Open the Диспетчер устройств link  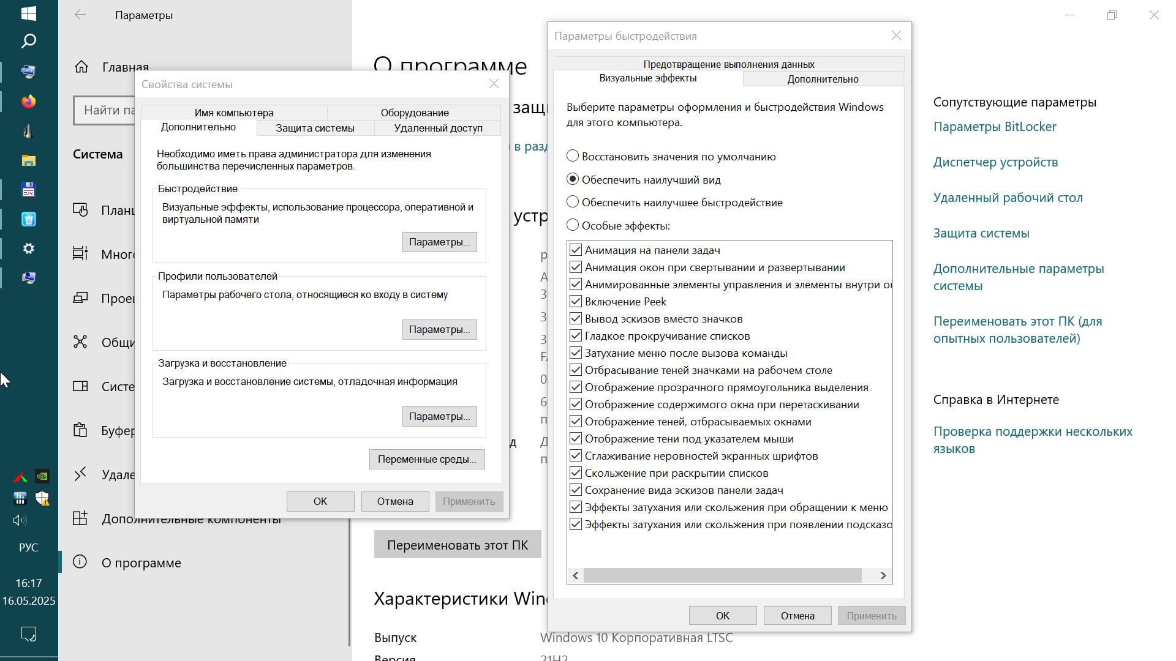coord(995,162)
